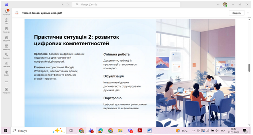This screenshot has height=135, width=253.
Task: Launch Copilot from the sidebar
Action: [x=7, y=73]
